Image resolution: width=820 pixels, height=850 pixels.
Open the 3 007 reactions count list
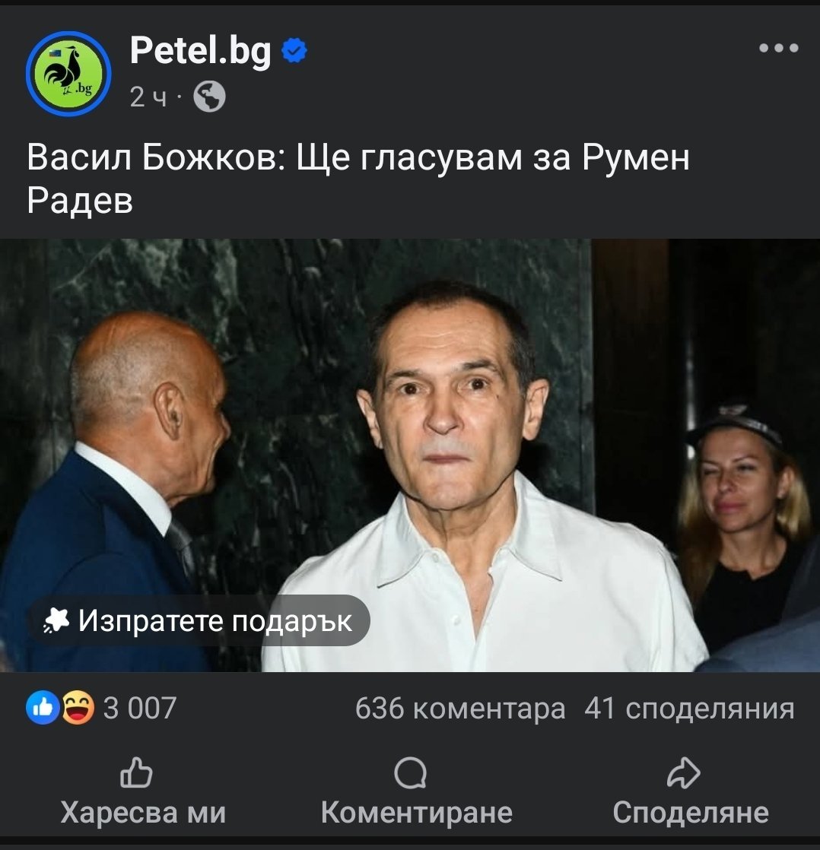140,708
